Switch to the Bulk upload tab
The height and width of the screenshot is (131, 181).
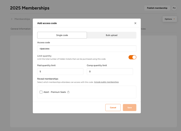[x=112, y=35]
